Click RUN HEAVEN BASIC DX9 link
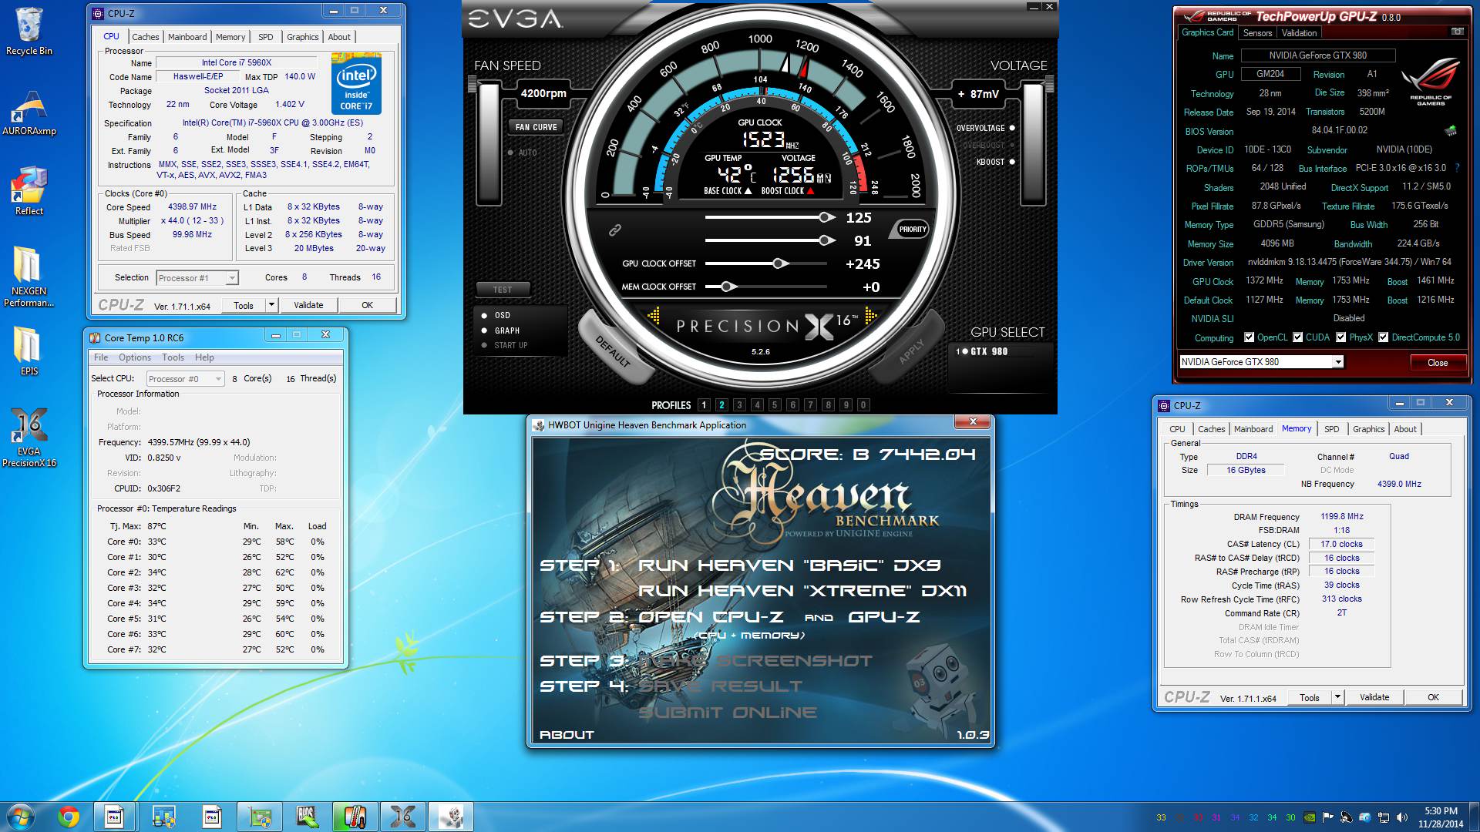The height and width of the screenshot is (832, 1480). click(790, 565)
